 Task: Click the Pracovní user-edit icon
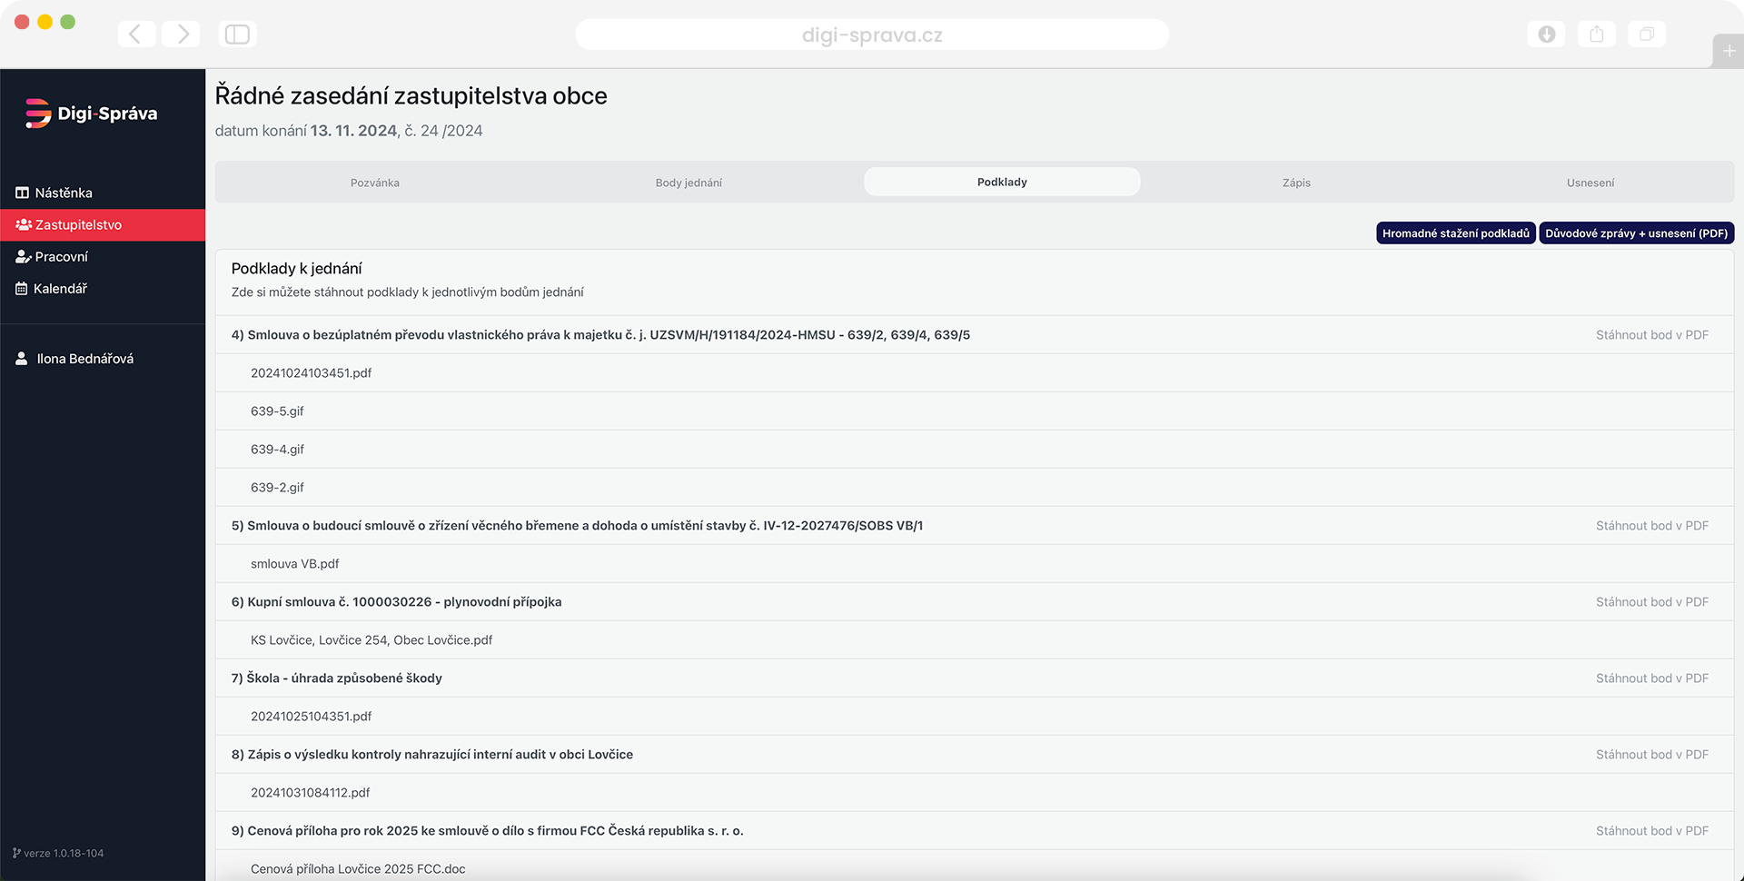click(23, 257)
